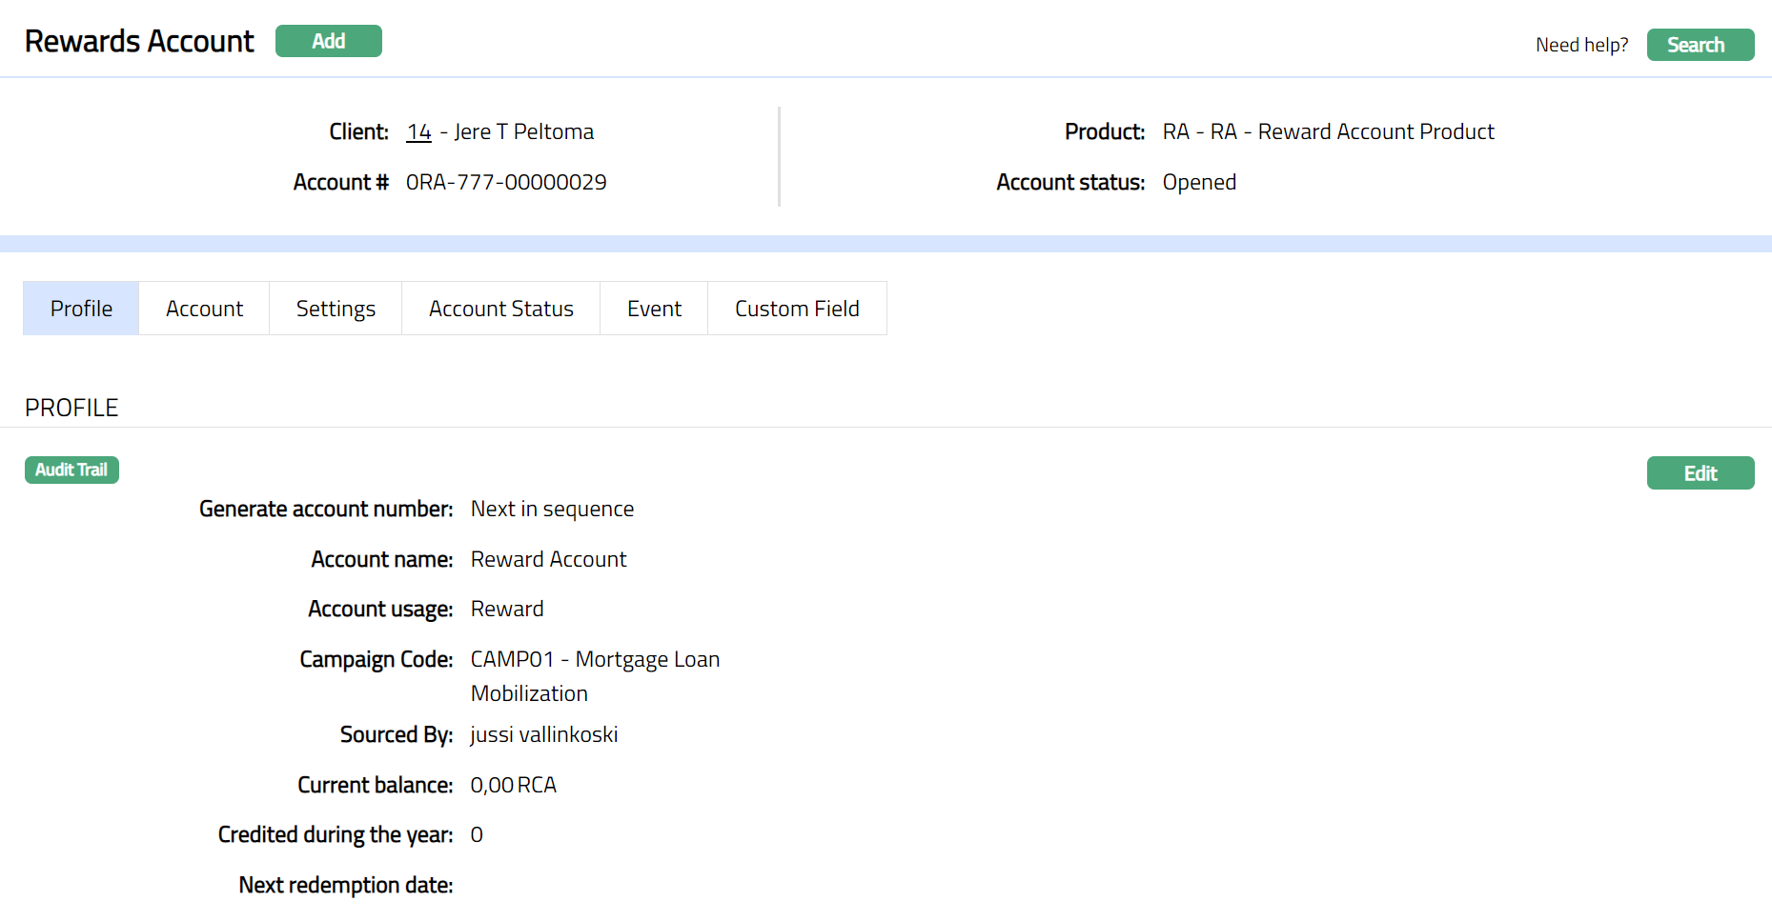
Task: View the Audit Trail
Action: coord(71,470)
